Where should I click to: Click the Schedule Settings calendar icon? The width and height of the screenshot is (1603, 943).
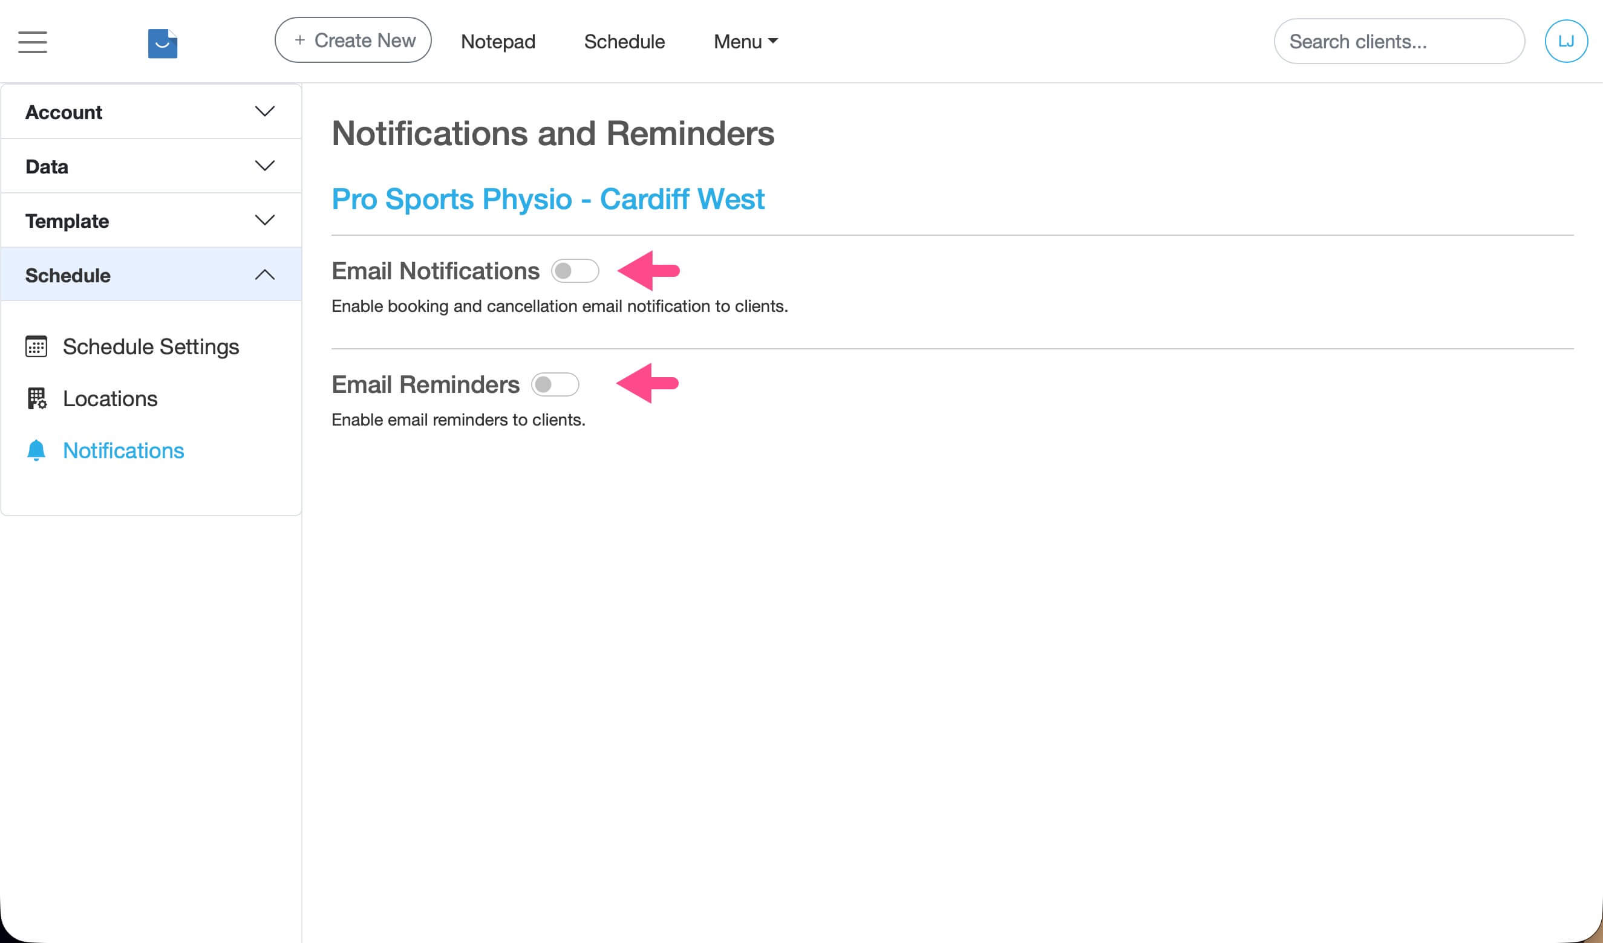click(x=36, y=346)
